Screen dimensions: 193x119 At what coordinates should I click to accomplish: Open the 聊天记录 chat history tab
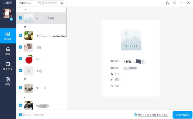pos(8,66)
